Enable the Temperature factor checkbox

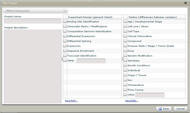pyautogui.click(x=125, y=85)
